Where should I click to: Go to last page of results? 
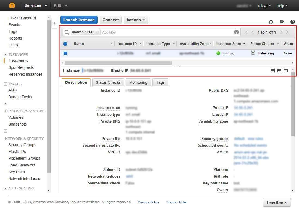coord(288,32)
